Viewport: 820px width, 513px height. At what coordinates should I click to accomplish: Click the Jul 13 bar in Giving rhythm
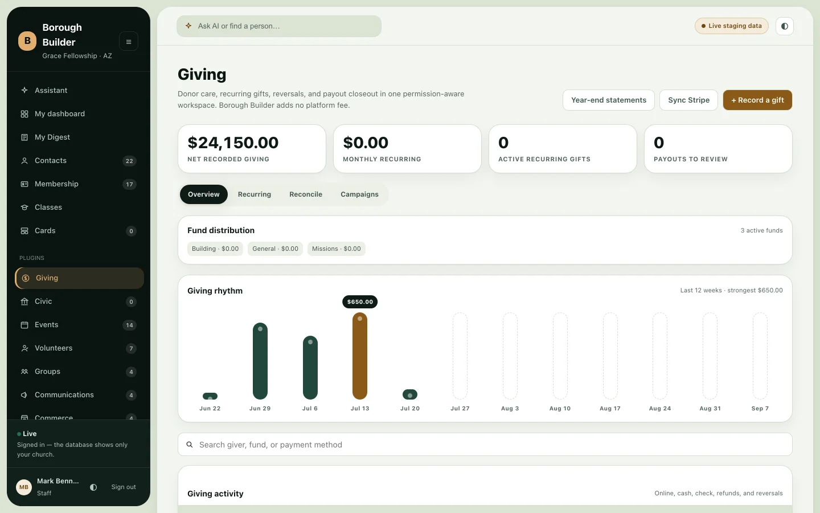[360, 356]
